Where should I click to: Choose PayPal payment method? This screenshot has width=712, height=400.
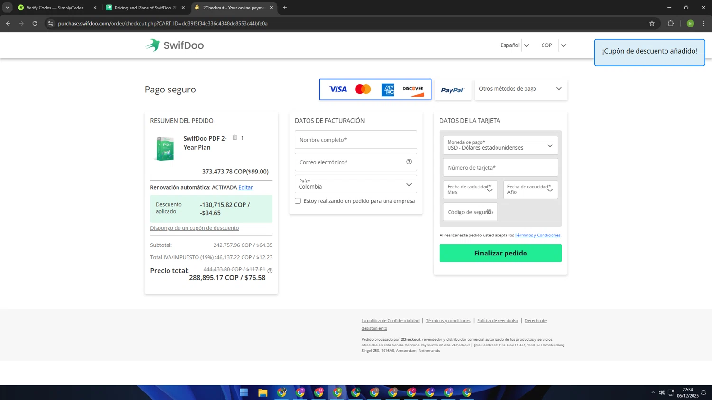coord(453,90)
